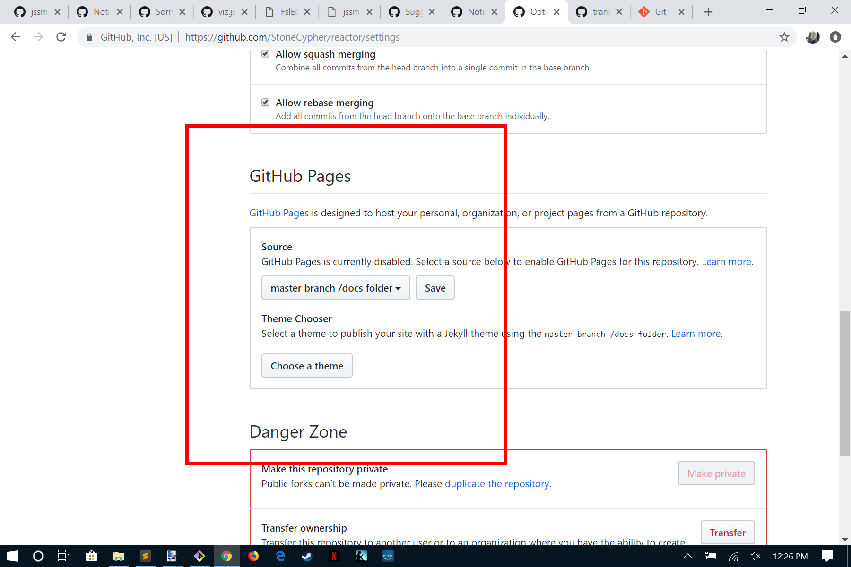Click the padlock site security indicator
Screen dimensions: 851x567
89,37
